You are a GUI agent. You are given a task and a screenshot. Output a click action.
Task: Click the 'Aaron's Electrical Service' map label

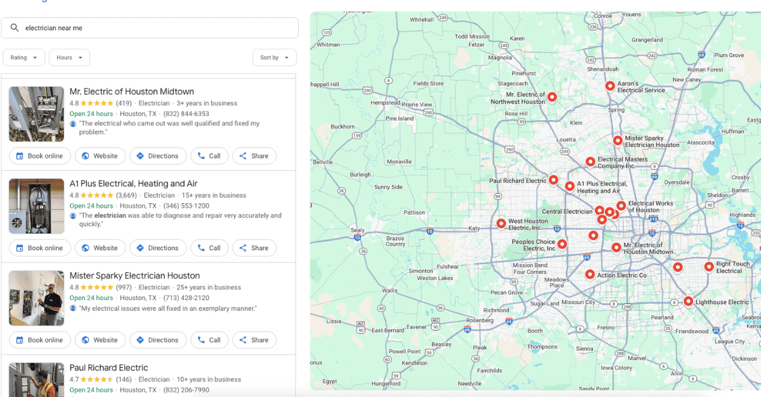click(641, 87)
